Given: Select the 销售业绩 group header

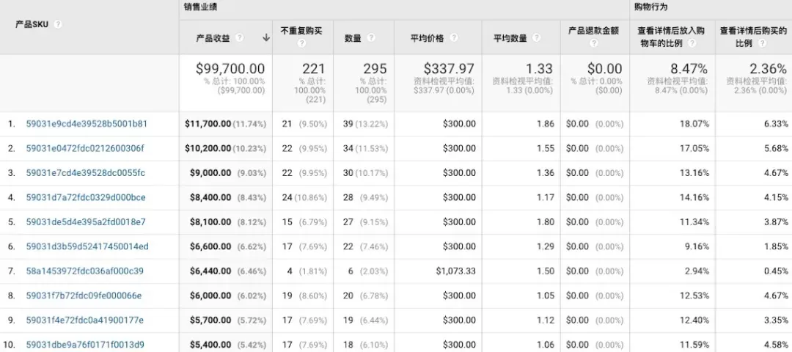Looking at the screenshot, I should coord(201,7).
